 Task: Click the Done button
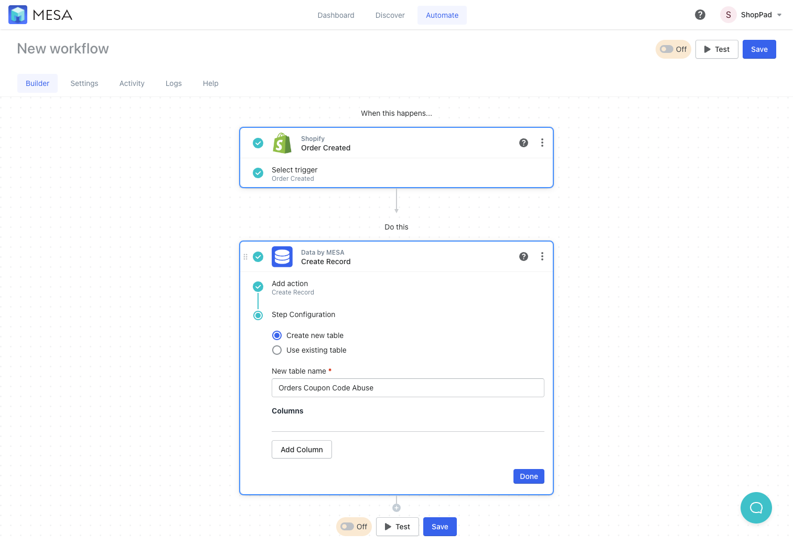529,476
